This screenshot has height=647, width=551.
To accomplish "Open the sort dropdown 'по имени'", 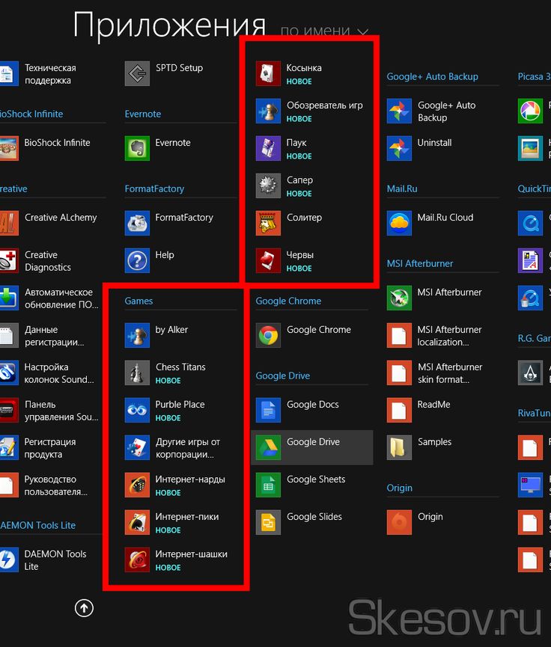I will pyautogui.click(x=324, y=31).
